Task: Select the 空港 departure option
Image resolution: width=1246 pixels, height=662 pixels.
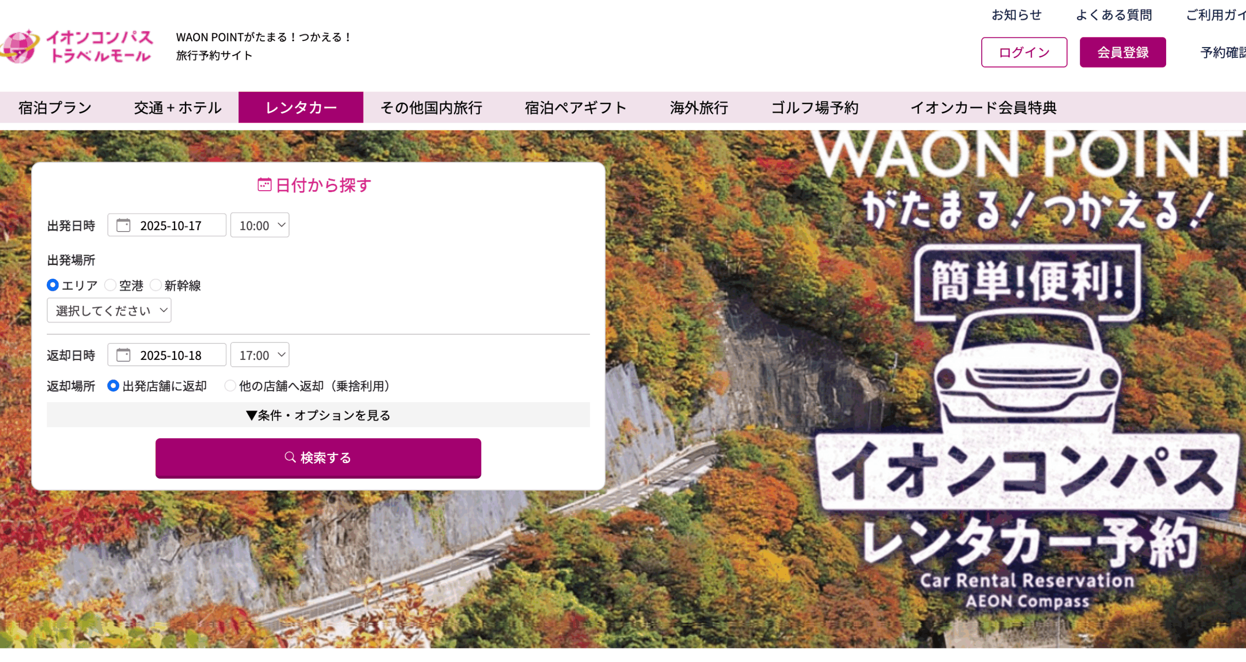Action: pyautogui.click(x=110, y=285)
